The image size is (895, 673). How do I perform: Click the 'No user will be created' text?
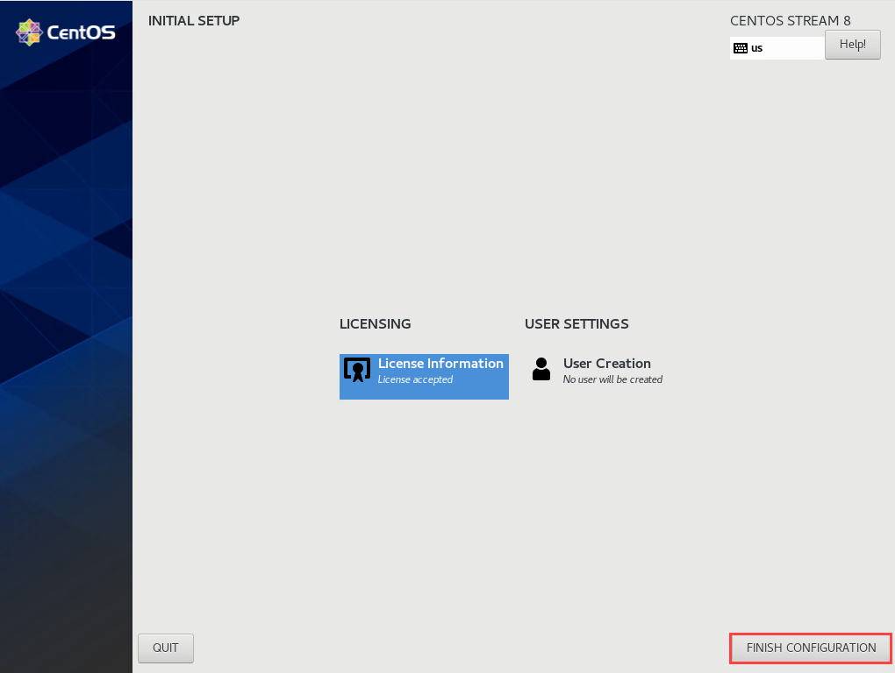(612, 379)
